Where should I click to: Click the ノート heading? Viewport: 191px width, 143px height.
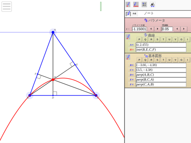point(149,13)
